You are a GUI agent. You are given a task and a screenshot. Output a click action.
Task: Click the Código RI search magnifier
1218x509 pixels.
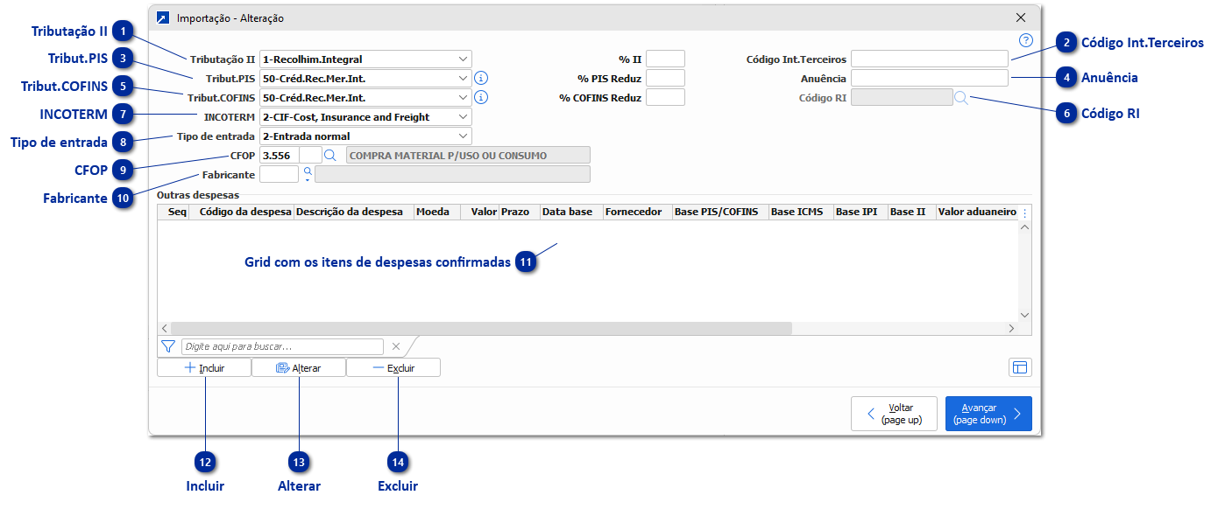961,98
